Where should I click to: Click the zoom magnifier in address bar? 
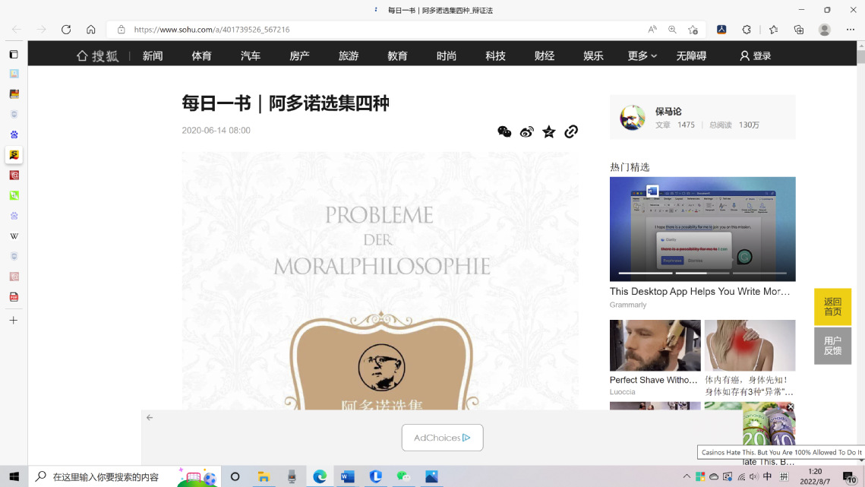672,30
